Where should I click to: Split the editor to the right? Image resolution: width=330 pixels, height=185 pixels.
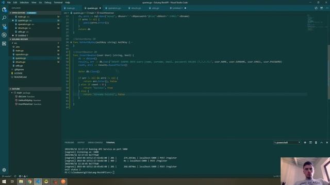tap(321, 8)
